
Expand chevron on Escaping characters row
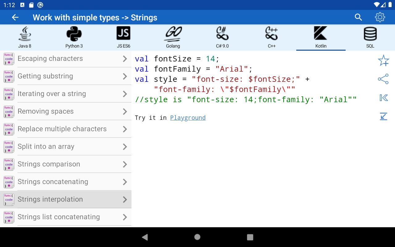click(125, 59)
